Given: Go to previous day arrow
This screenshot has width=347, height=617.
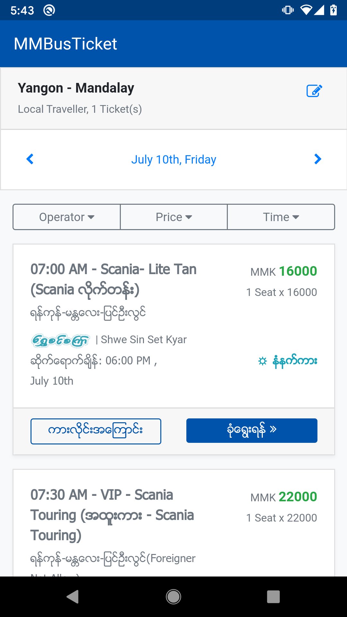Looking at the screenshot, I should (x=30, y=159).
